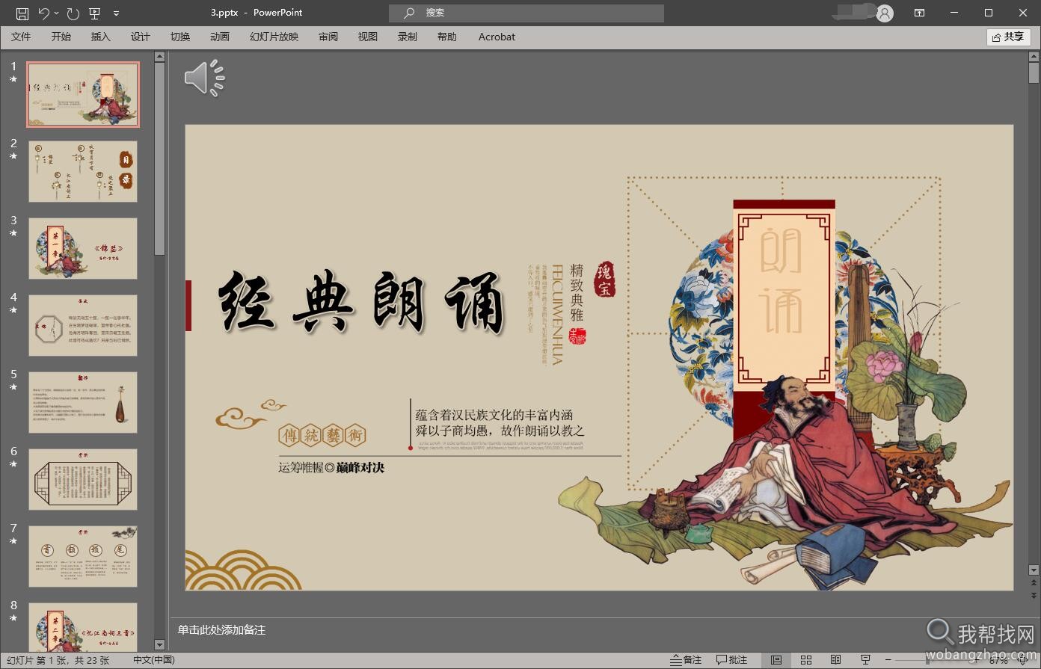The height and width of the screenshot is (669, 1041).
Task: Click animation star icon beside slide 4
Action: (x=13, y=309)
